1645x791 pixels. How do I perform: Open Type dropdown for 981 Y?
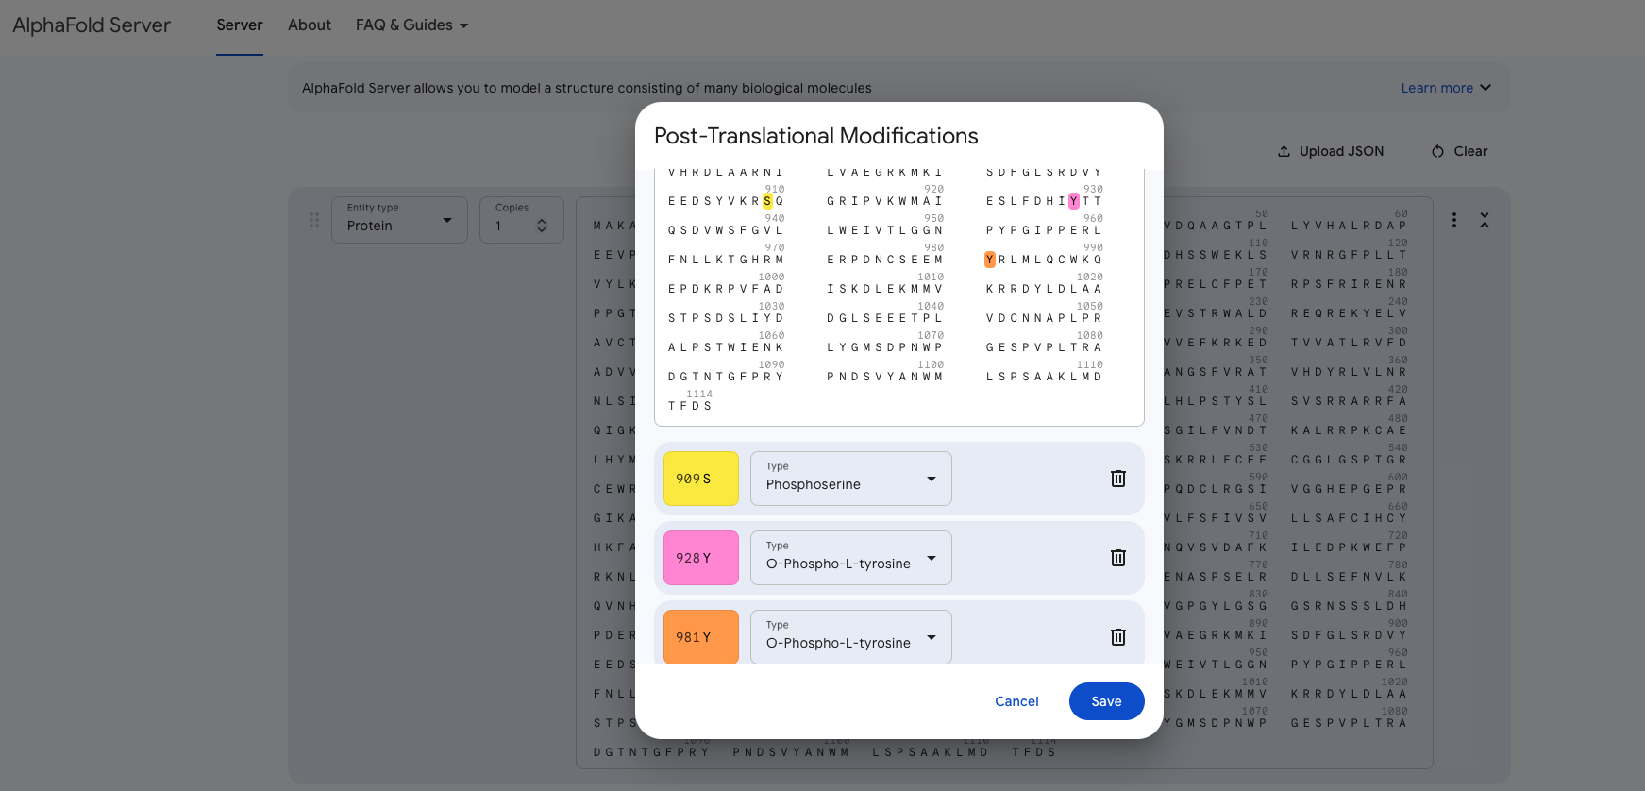tap(850, 637)
